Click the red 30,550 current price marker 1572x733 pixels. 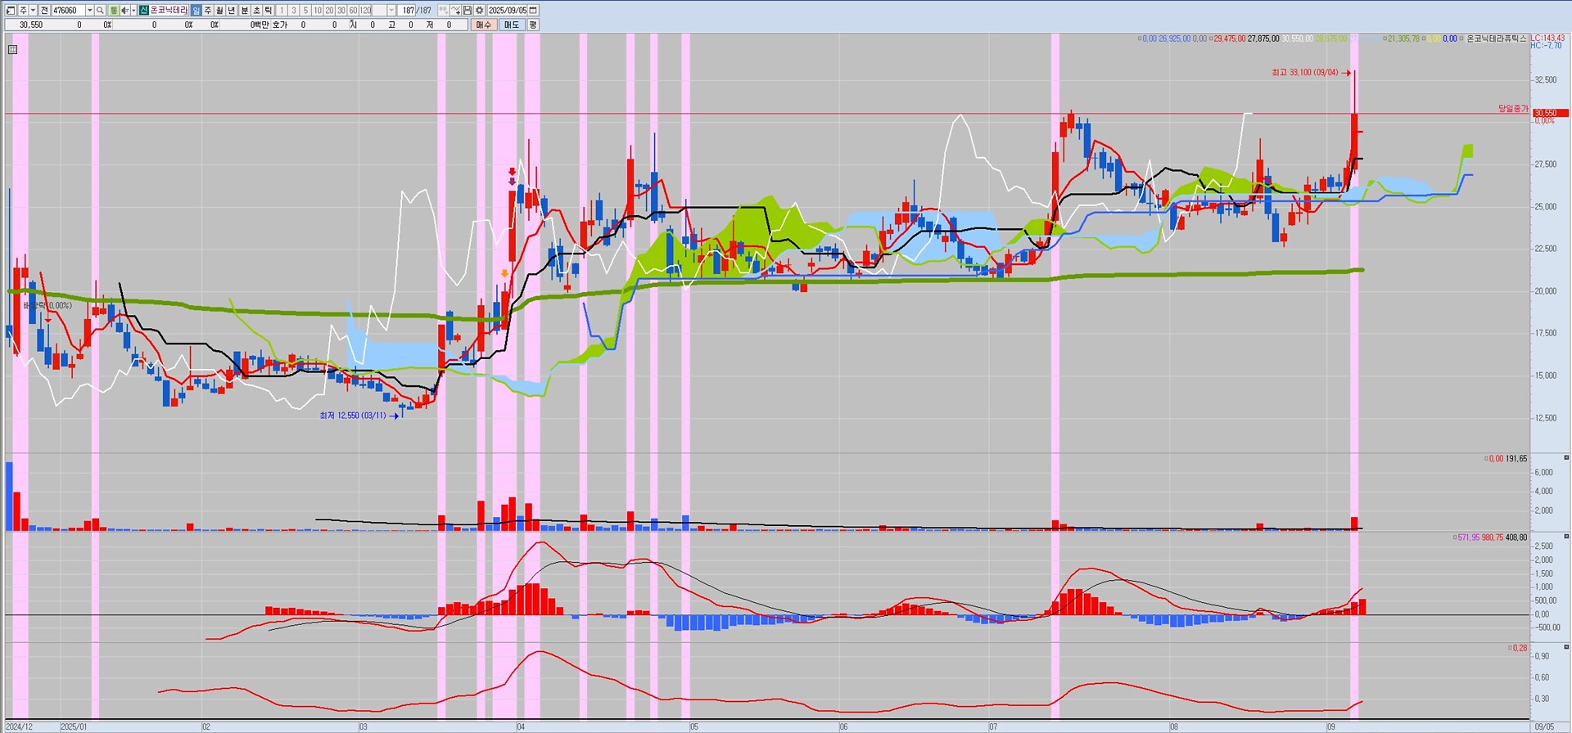(1544, 113)
